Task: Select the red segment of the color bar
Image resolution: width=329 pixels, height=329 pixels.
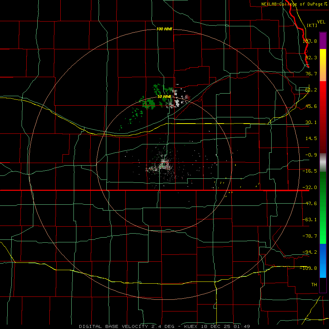Action: 323,117
